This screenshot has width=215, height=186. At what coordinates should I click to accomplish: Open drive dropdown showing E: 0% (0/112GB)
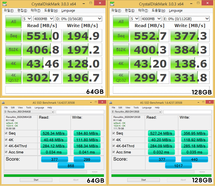point(186,19)
